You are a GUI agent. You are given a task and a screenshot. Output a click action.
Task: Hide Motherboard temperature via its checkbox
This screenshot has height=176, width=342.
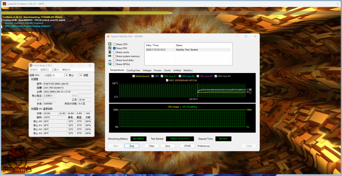pyautogui.click(x=134, y=76)
